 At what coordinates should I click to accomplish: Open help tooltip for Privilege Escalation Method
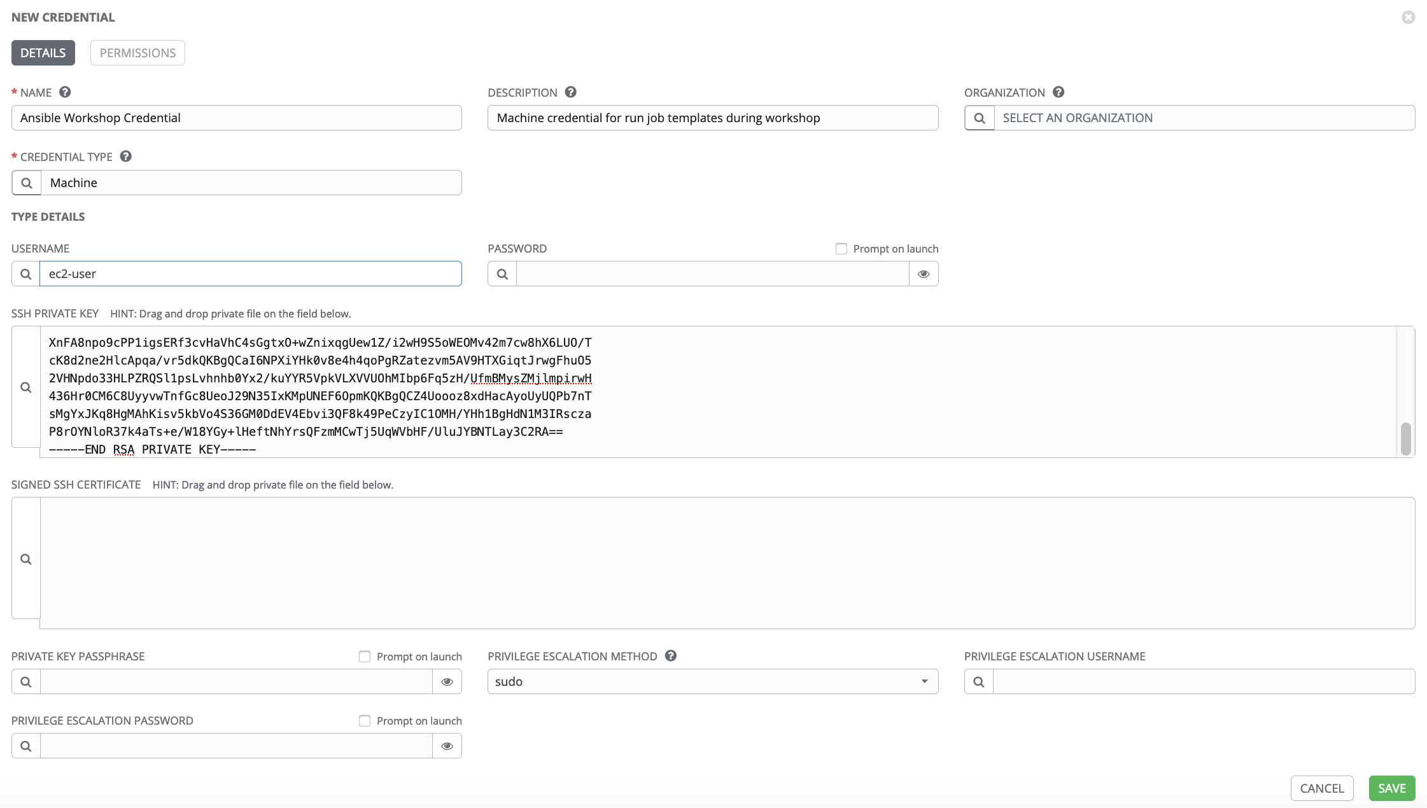click(671, 656)
